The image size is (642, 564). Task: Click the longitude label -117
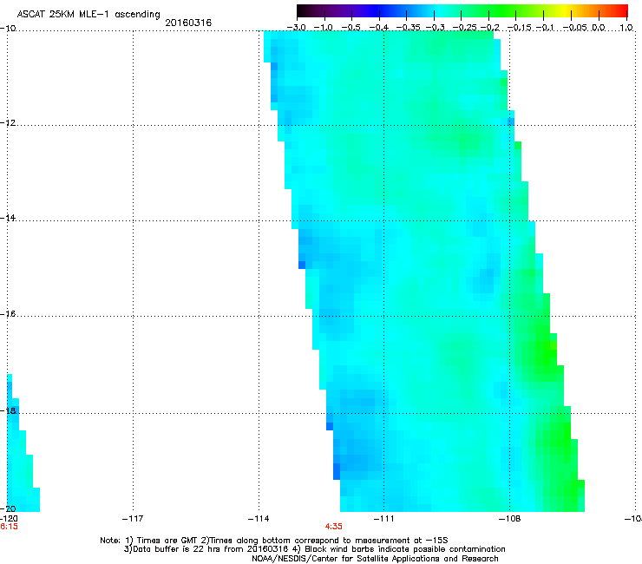pyautogui.click(x=133, y=519)
